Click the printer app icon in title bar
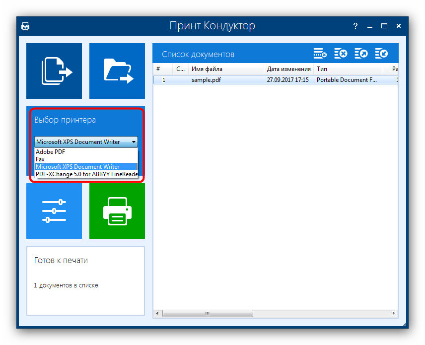 (x=26, y=26)
